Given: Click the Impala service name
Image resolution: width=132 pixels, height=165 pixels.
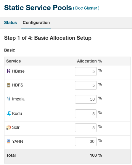Looking at the screenshot, I should click(18, 99).
